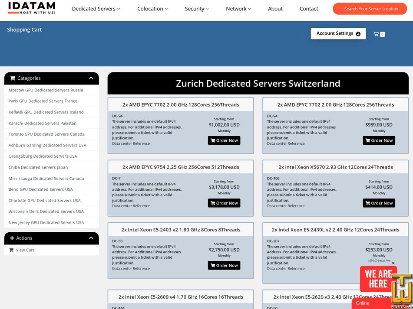The height and width of the screenshot is (309, 413).
Task: Click the plus icon on the Actions panel
Action: (x=13, y=238)
